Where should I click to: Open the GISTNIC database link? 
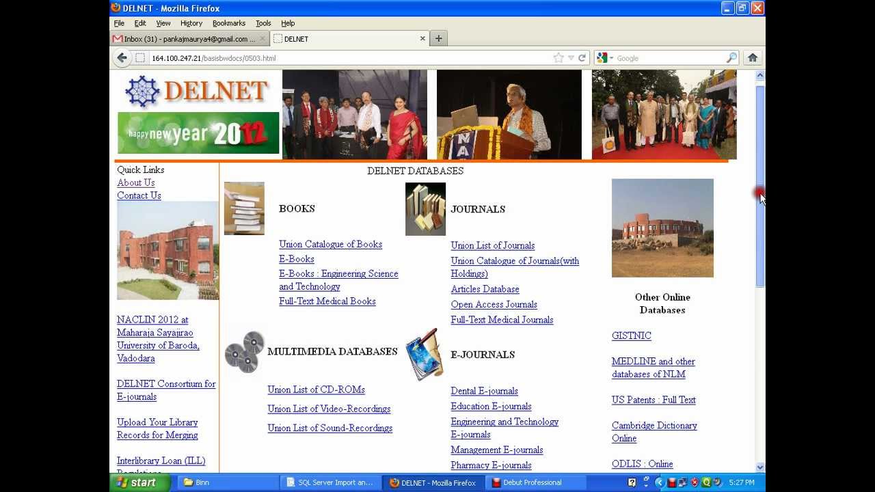[x=632, y=336]
